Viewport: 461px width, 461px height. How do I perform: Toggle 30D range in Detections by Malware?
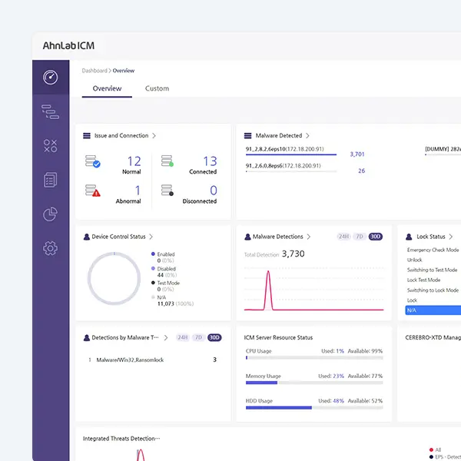(214, 337)
